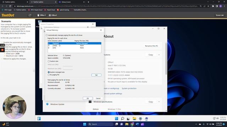Open the Chrome profile avatar
The height and width of the screenshot is (127, 227).
coord(221,6)
